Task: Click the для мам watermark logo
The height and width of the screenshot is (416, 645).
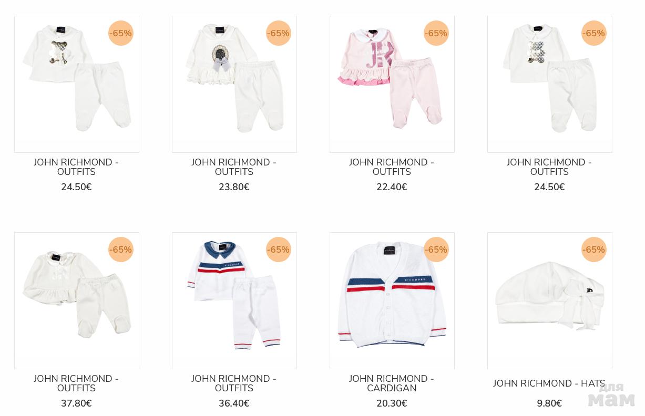Action: (611, 395)
